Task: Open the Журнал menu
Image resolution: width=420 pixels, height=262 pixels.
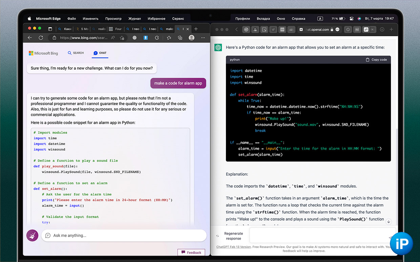Action: click(x=134, y=19)
